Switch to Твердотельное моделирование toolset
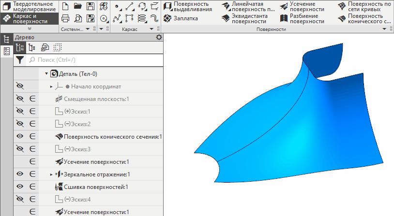 tap(29, 6)
